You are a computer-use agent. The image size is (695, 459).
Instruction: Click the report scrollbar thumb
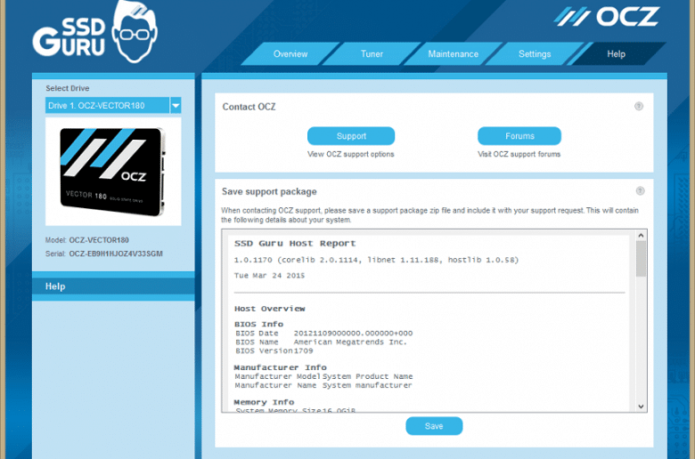tap(641, 259)
